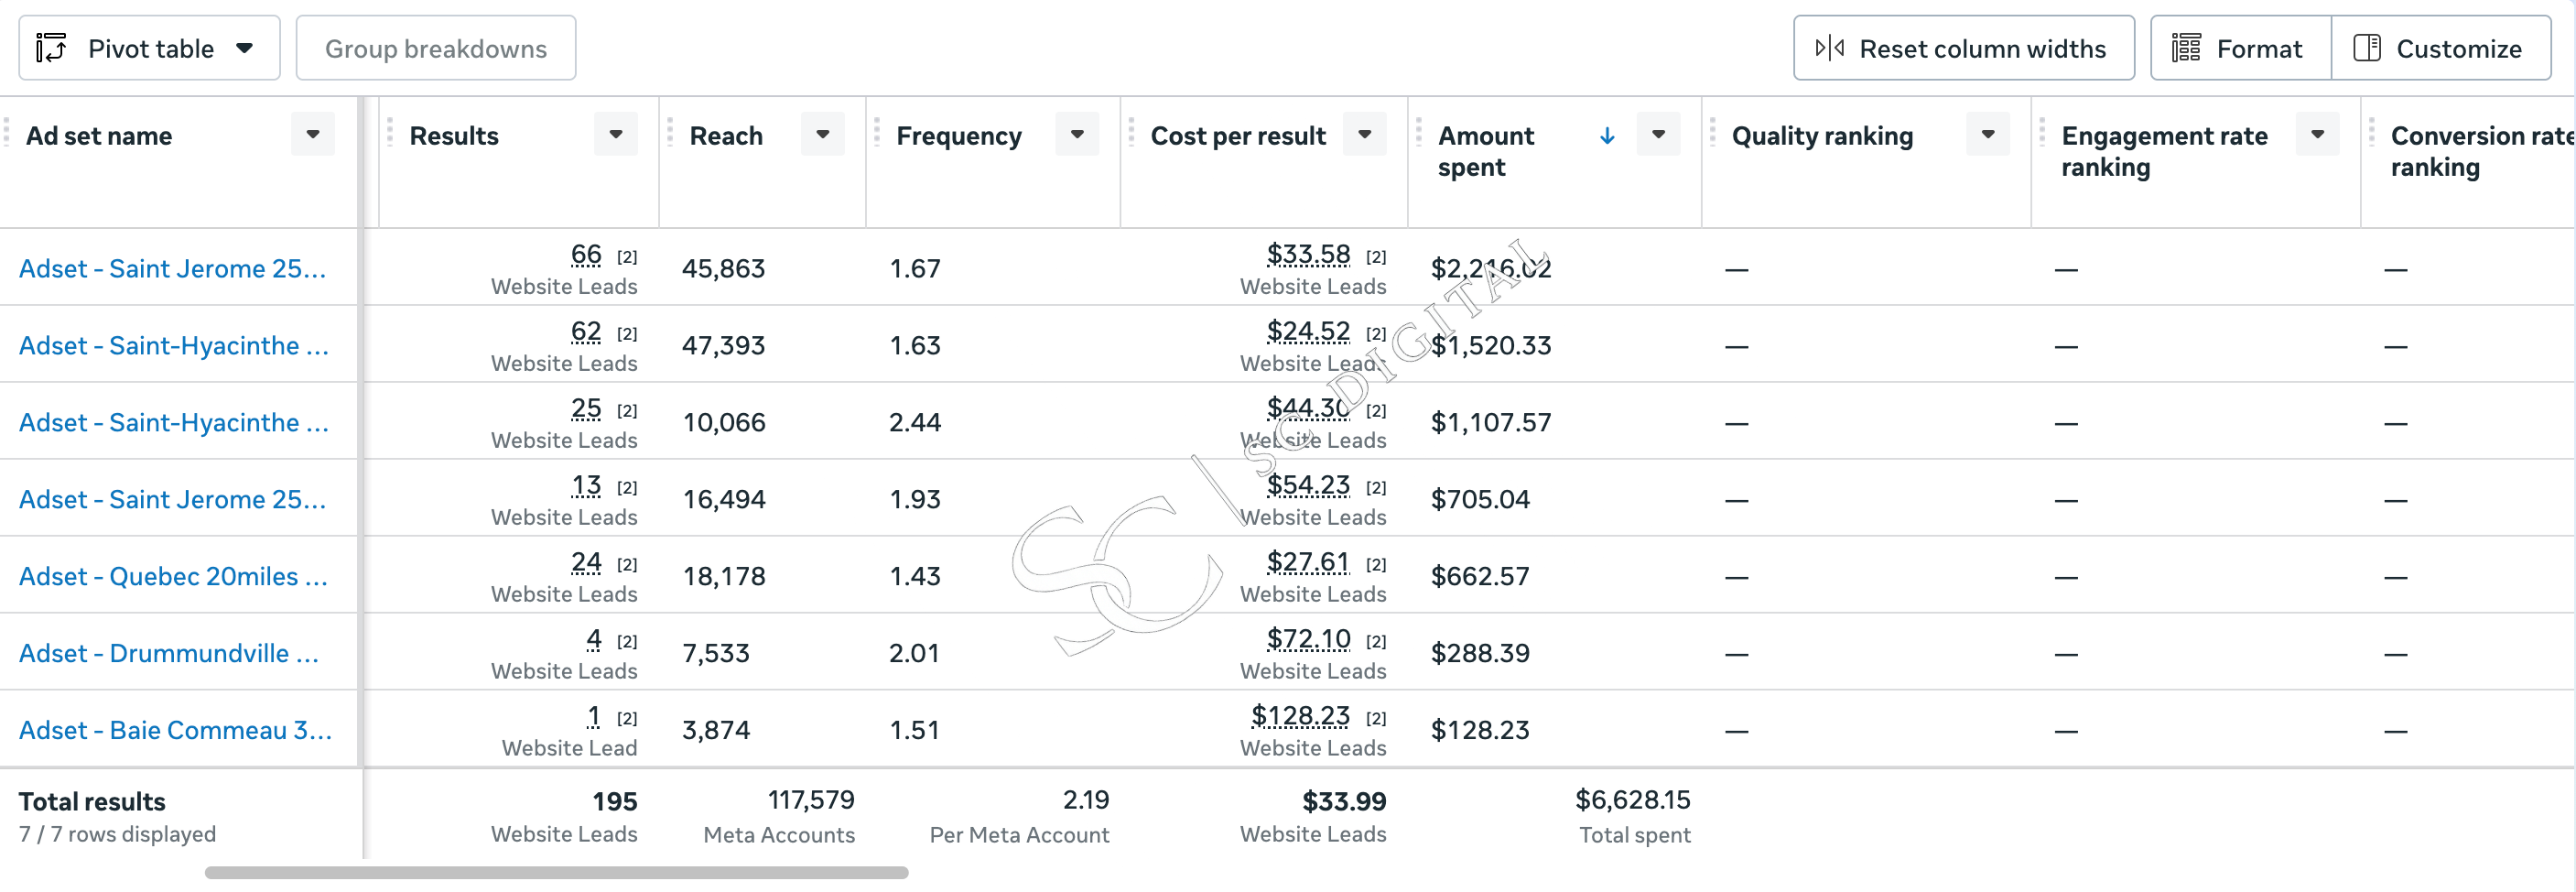The height and width of the screenshot is (892, 2576).
Task: Click the horizontal scrollbar below the table
Action: [x=556, y=873]
